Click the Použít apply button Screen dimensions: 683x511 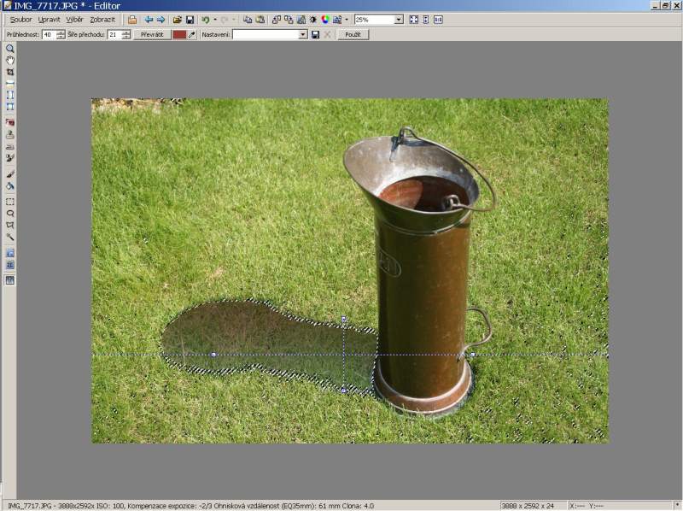tap(353, 35)
